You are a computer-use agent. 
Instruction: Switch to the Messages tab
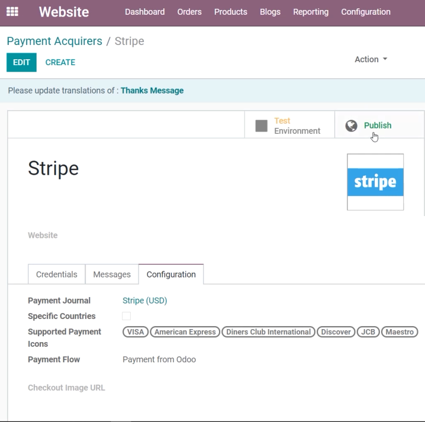click(112, 274)
